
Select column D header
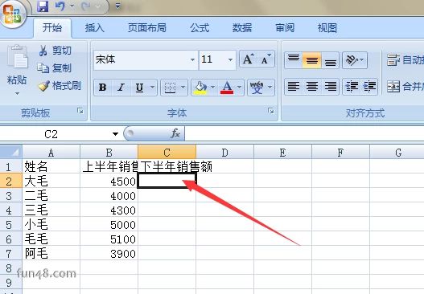[224, 153]
